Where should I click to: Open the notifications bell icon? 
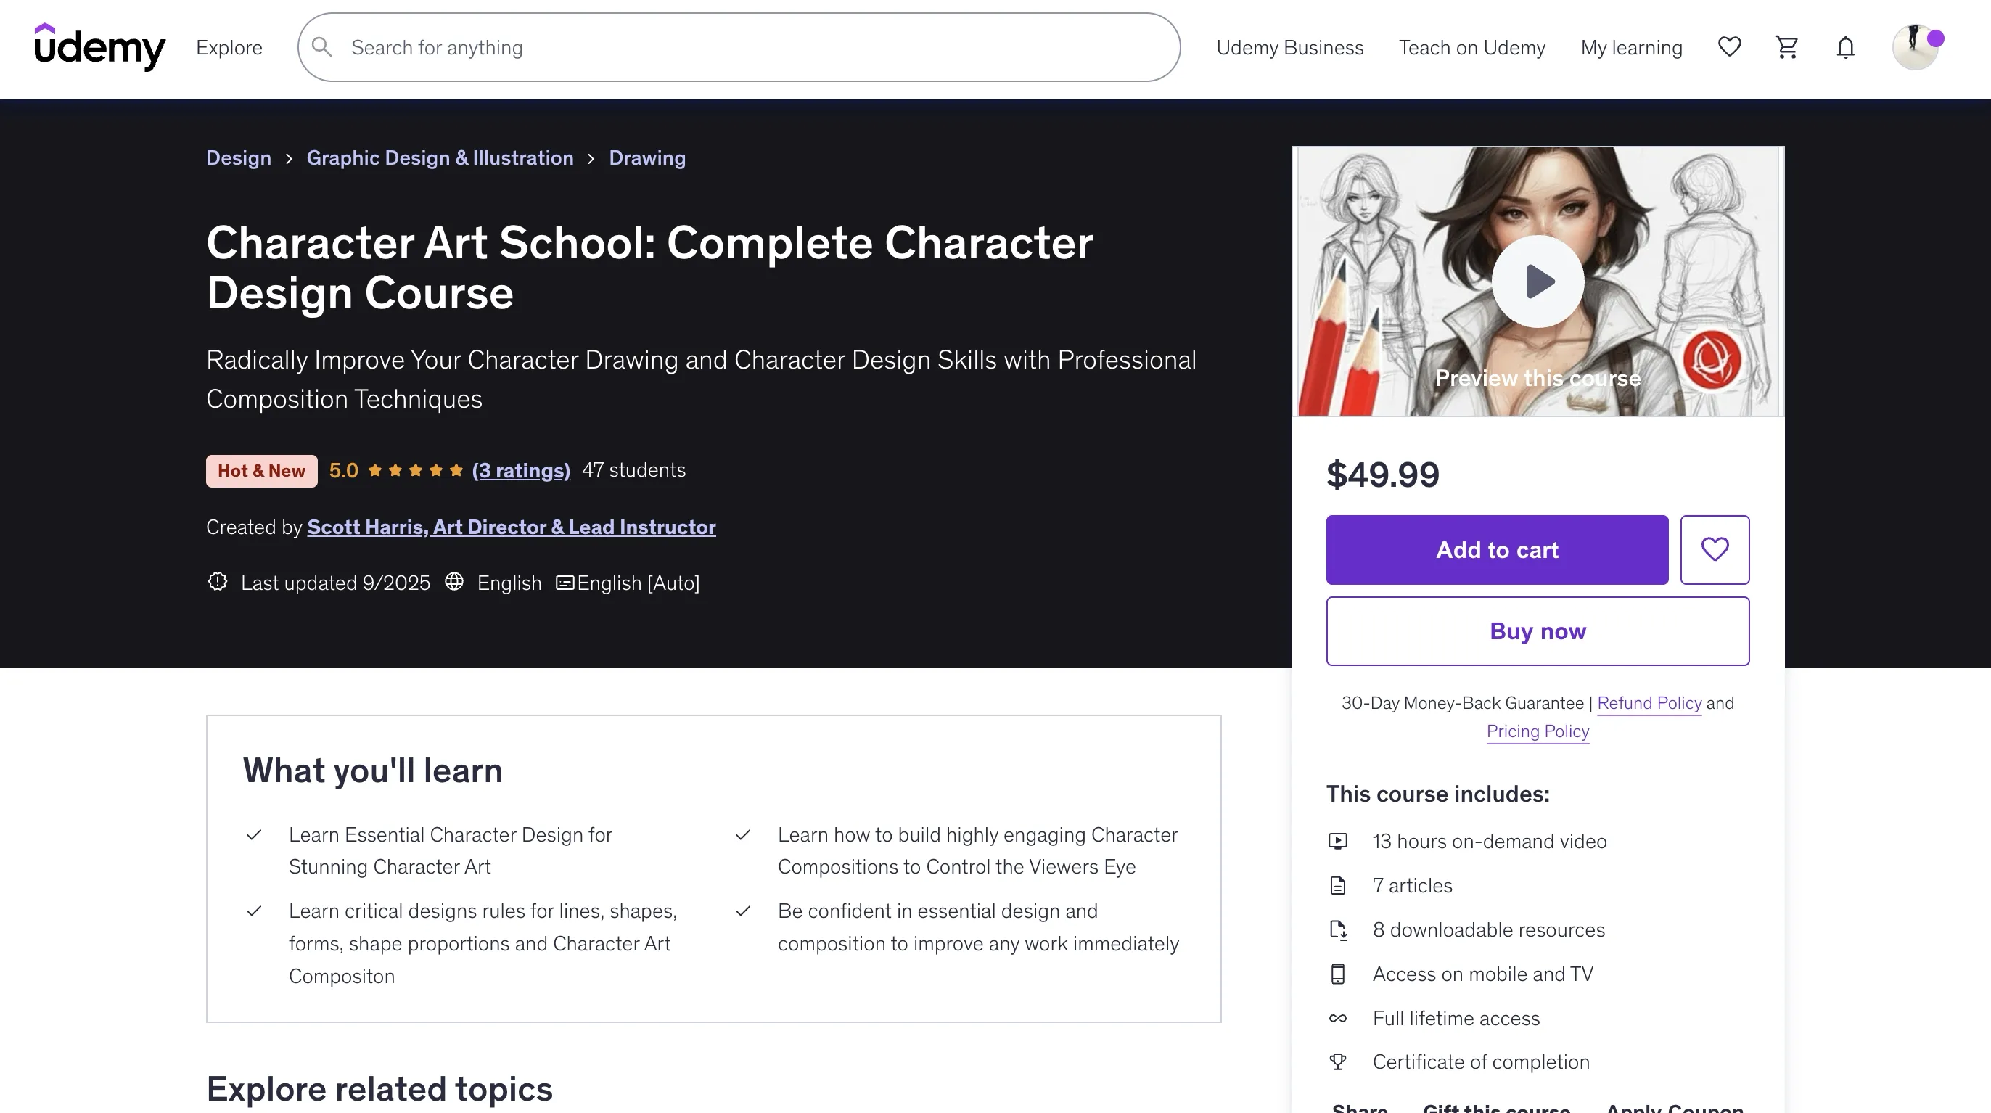click(1845, 47)
